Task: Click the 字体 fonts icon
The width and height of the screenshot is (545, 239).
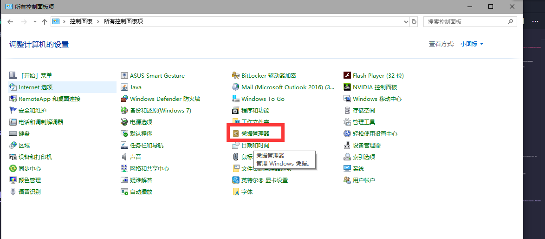Action: pyautogui.click(x=236, y=192)
